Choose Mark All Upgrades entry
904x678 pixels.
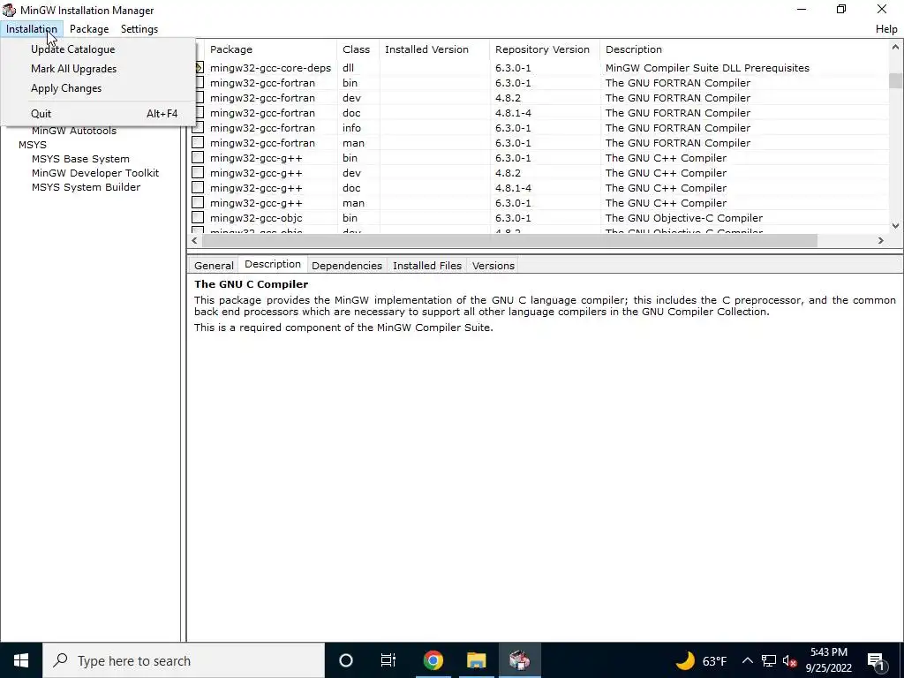pos(74,69)
